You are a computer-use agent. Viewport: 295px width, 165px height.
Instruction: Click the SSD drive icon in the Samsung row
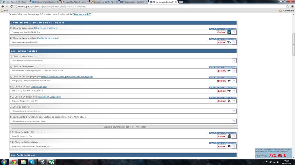[229, 91]
